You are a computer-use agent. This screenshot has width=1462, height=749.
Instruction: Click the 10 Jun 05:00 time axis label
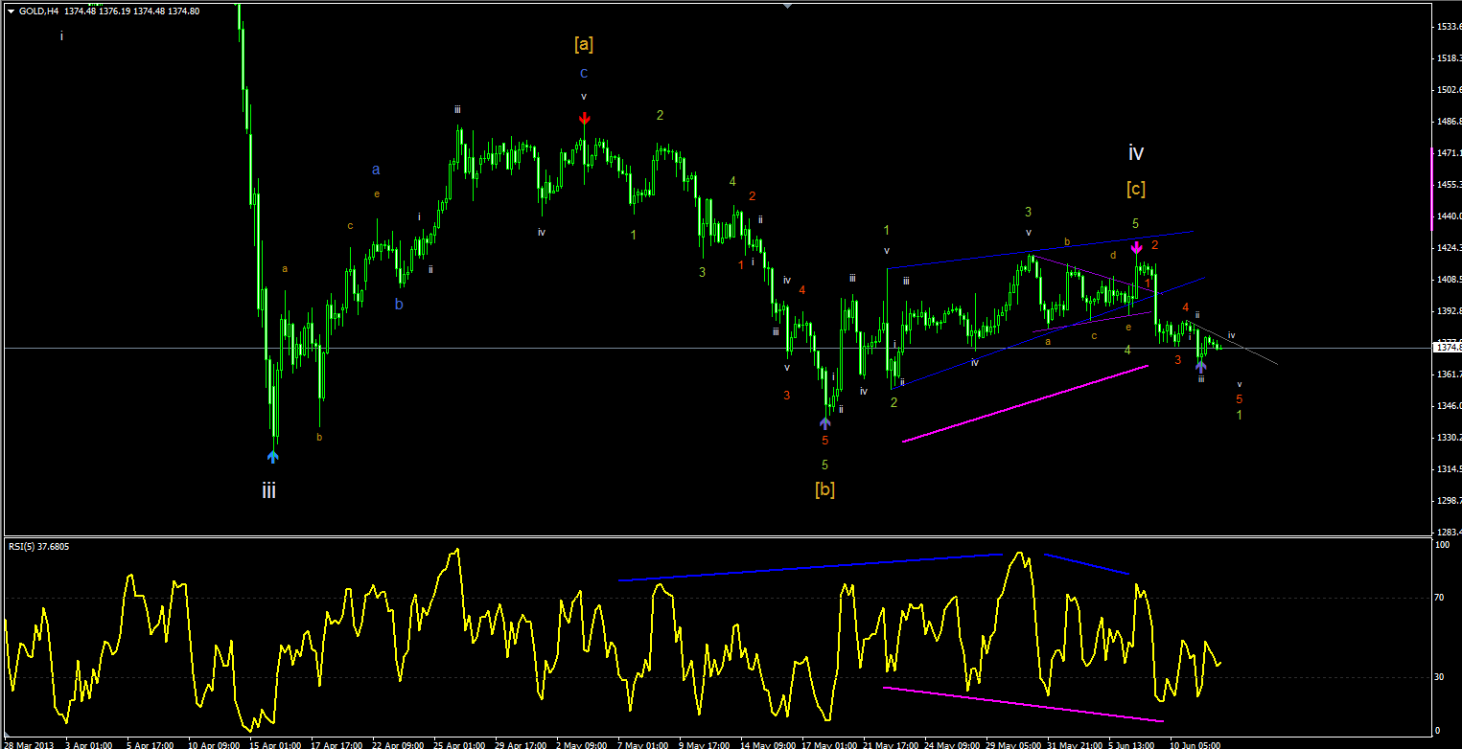pos(1195,743)
